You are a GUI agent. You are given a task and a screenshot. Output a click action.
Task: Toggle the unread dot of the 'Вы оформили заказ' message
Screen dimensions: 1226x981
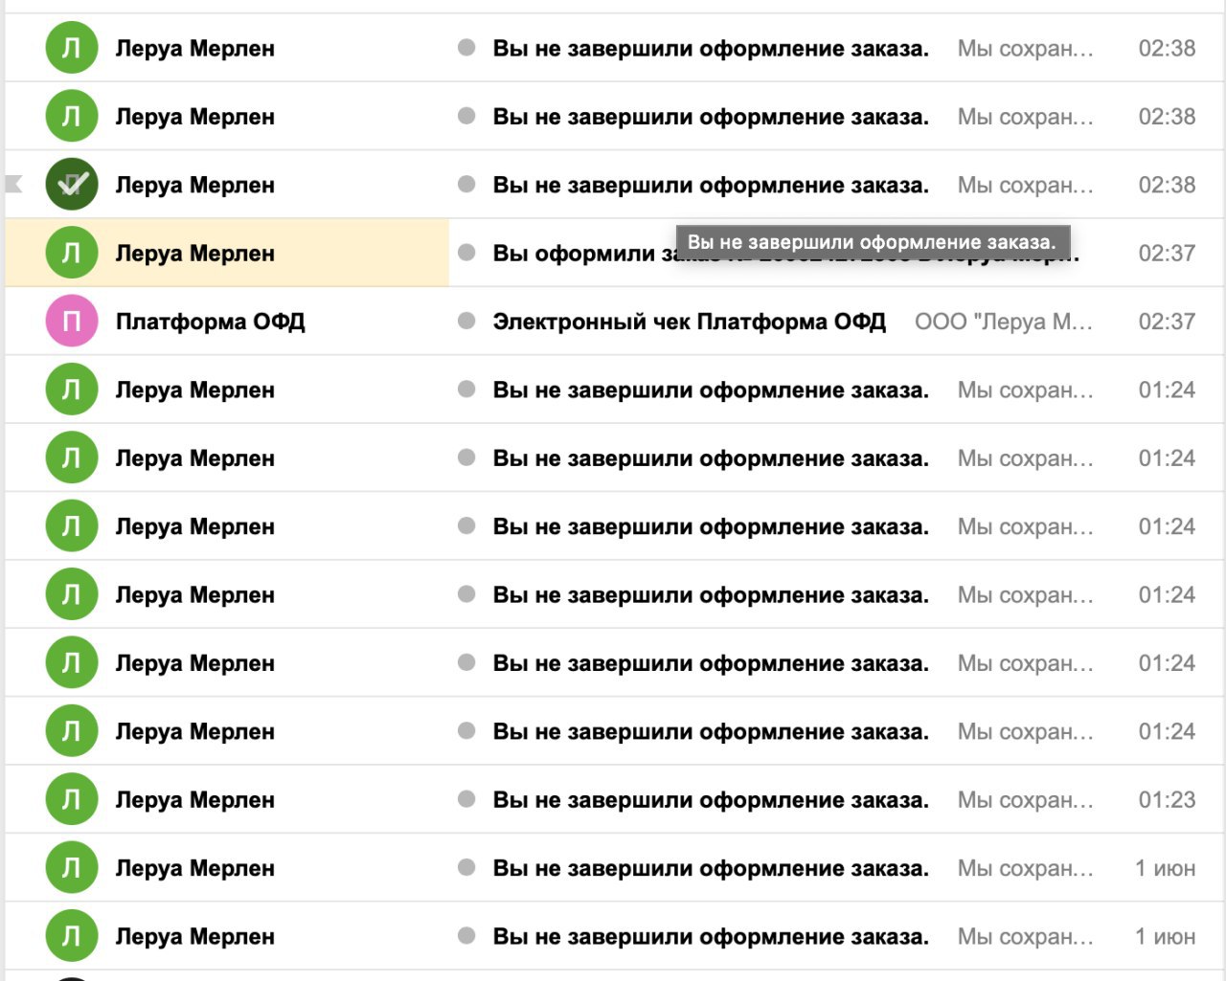pos(466,253)
